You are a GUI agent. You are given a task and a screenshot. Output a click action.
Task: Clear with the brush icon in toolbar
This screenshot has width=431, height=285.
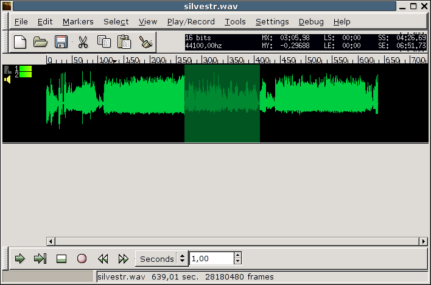click(x=145, y=42)
